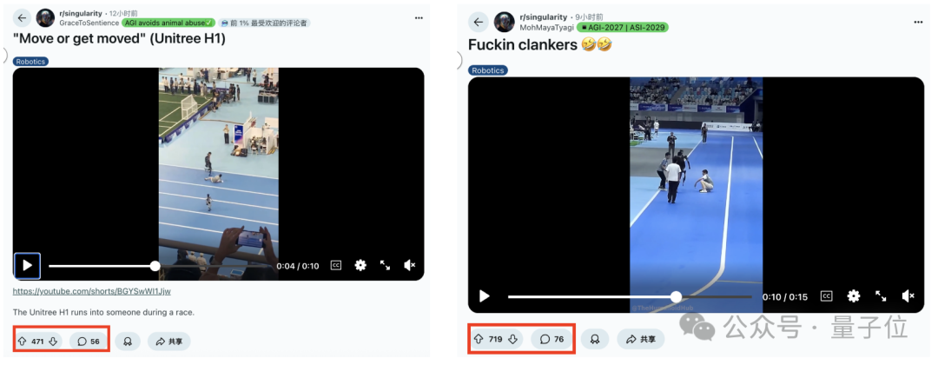Downvote the post with 719 votes

512,339
